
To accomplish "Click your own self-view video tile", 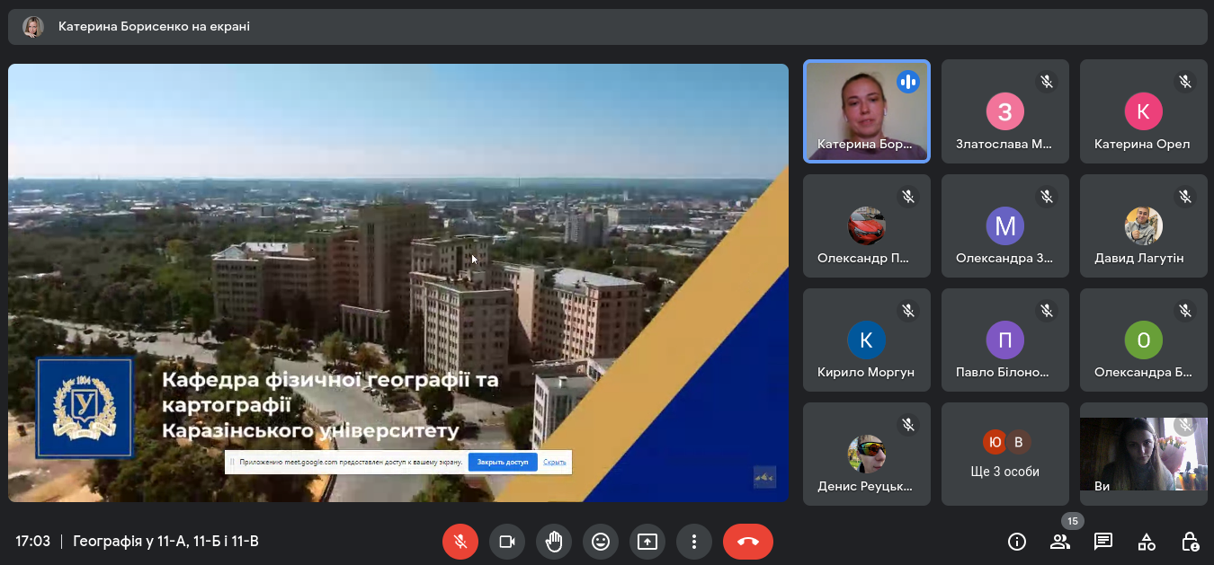I will coord(1143,455).
